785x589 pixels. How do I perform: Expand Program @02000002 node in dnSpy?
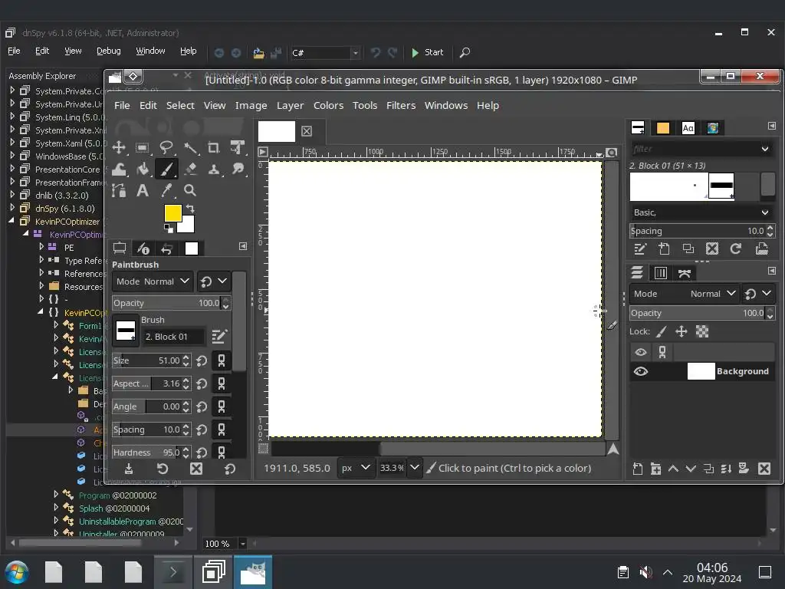click(x=56, y=495)
